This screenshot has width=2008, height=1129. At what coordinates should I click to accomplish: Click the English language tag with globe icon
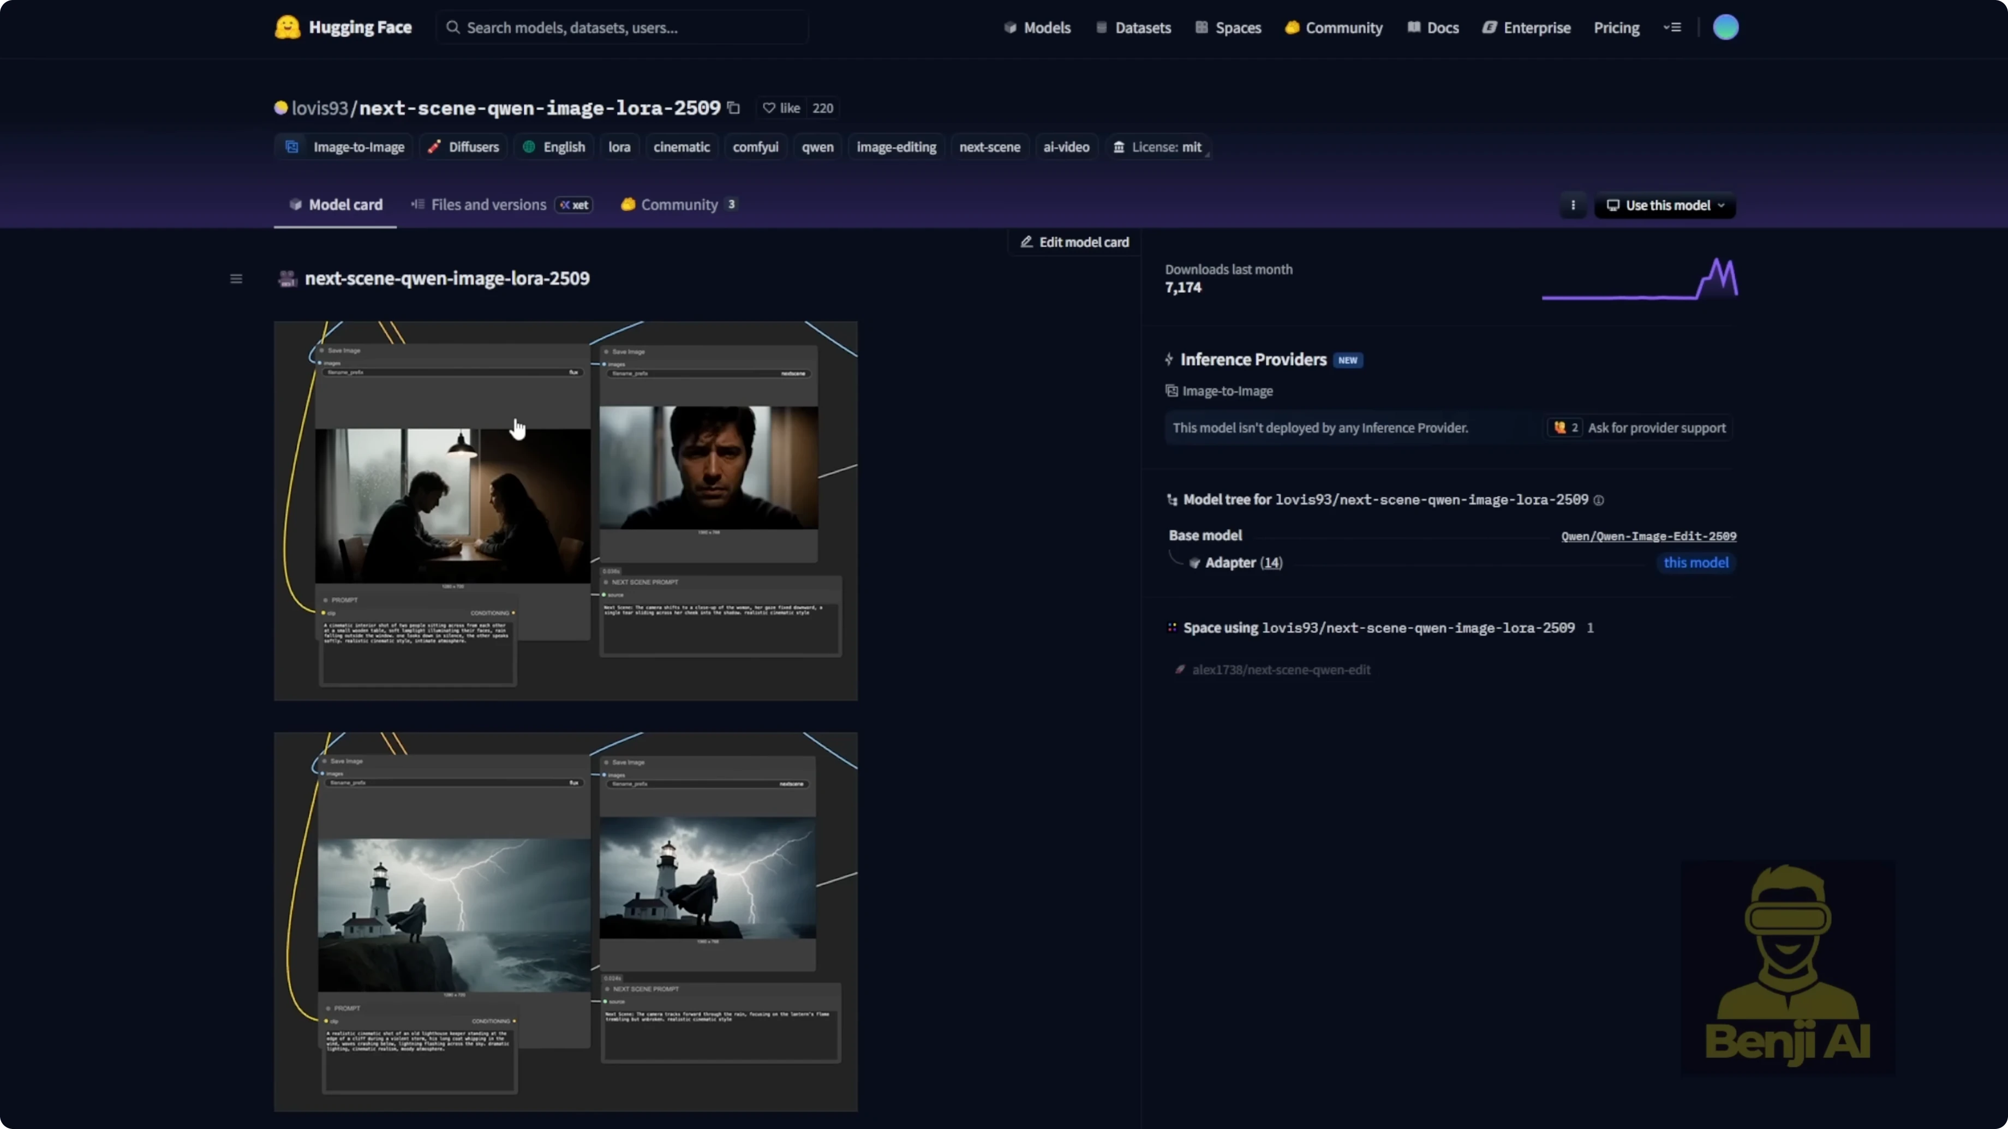pos(553,147)
